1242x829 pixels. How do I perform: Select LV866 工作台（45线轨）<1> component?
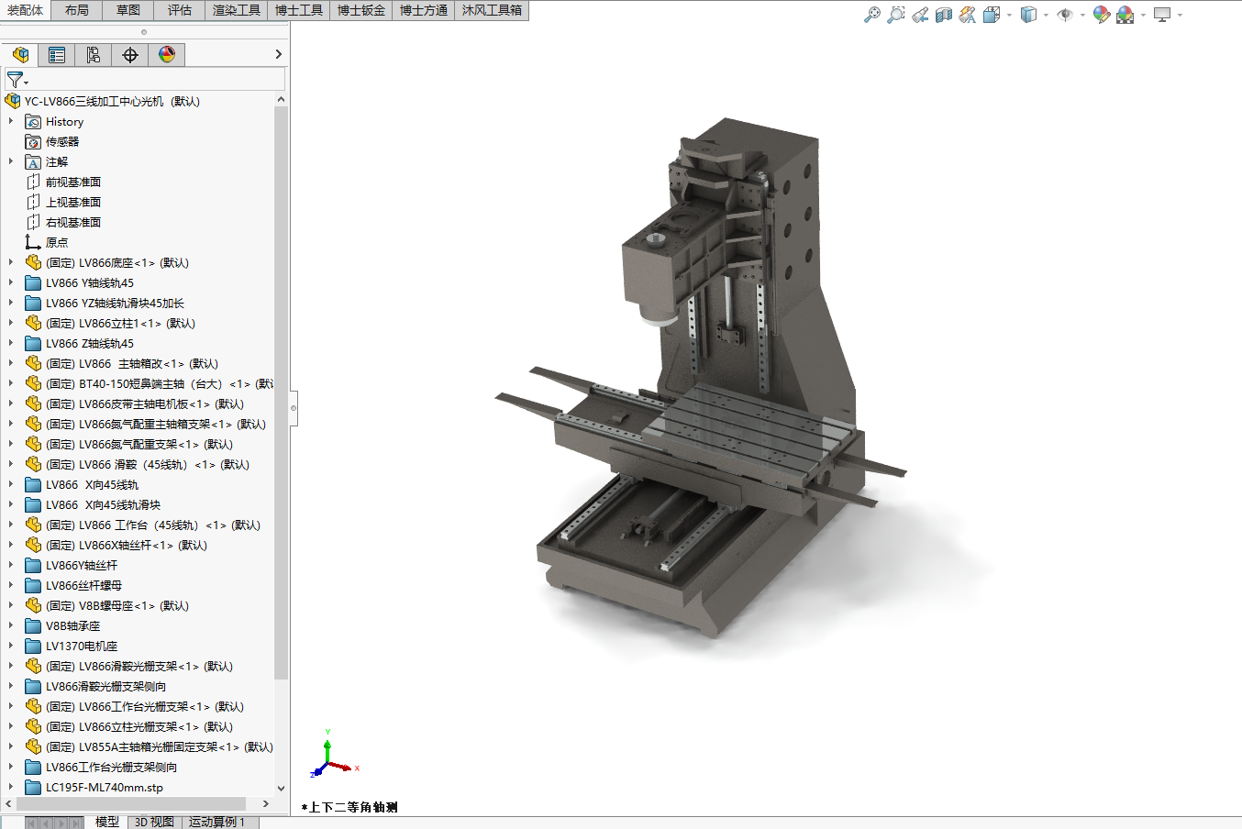pos(153,525)
